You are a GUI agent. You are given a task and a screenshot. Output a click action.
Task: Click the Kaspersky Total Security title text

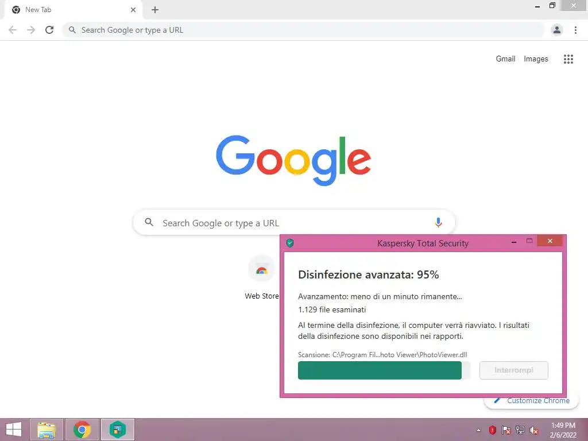[423, 243]
